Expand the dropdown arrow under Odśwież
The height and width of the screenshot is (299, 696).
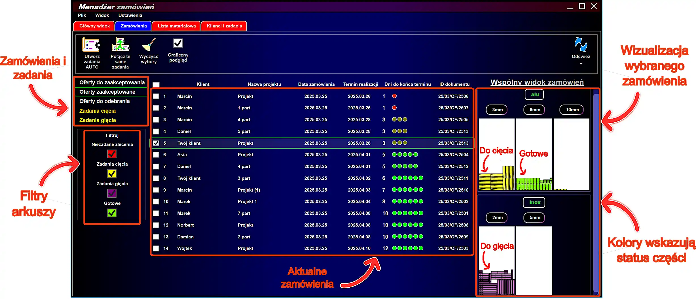581,64
